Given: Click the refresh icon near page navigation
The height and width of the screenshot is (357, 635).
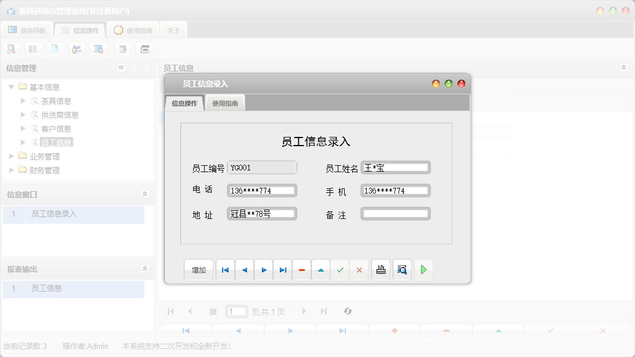Looking at the screenshot, I should [x=348, y=311].
